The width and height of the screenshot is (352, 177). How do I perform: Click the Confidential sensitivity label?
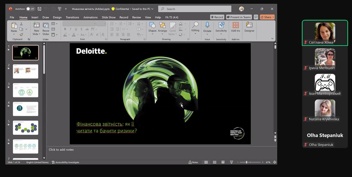click(120, 9)
